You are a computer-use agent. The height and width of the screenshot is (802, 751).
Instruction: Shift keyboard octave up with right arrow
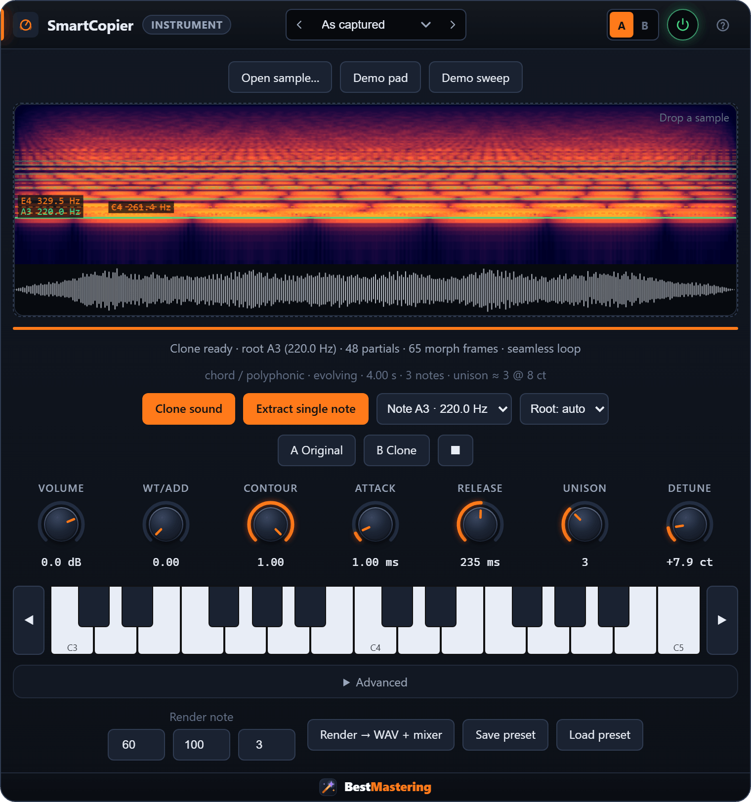tap(722, 620)
